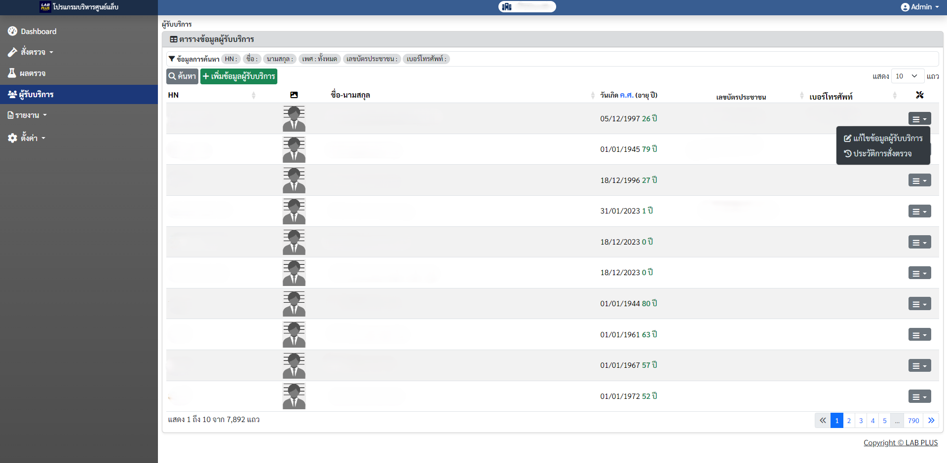Image resolution: width=947 pixels, height=463 pixels.
Task: Change rows shown per page selector
Action: [907, 76]
